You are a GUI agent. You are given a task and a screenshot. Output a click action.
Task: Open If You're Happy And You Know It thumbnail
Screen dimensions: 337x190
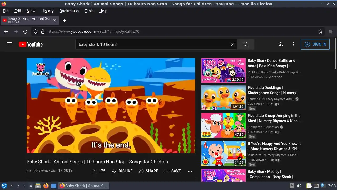(x=224, y=153)
